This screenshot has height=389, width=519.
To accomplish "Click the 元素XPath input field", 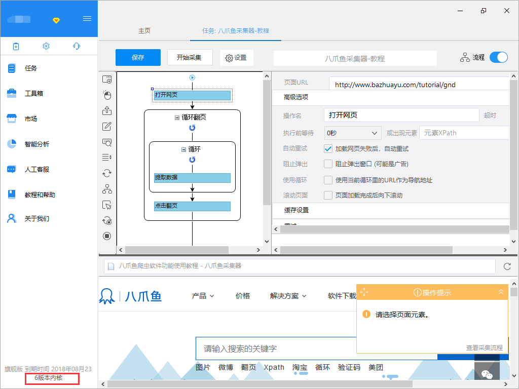I will (464, 133).
